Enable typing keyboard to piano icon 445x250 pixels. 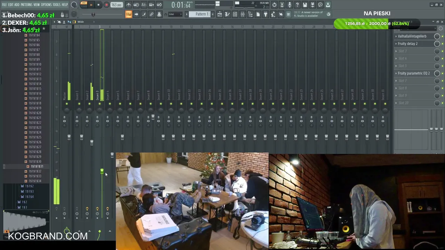point(128,14)
